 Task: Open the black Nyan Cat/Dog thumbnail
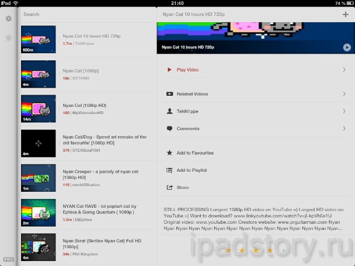tap(38, 144)
